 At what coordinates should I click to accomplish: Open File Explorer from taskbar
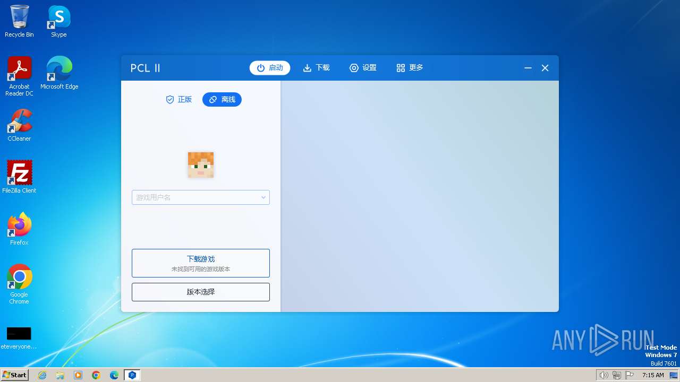coord(60,375)
